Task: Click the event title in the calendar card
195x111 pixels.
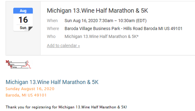Action: click(x=97, y=11)
